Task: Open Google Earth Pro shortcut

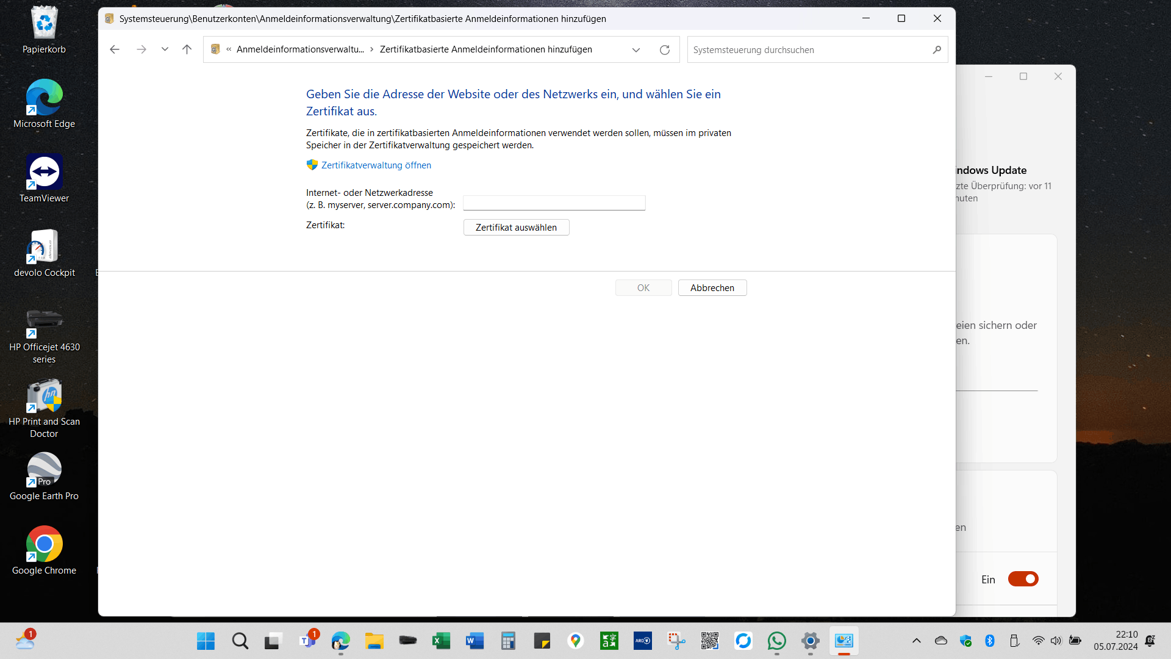Action: click(44, 476)
